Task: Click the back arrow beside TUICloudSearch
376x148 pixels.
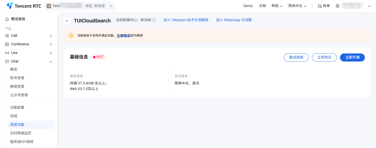Action: coord(67,21)
